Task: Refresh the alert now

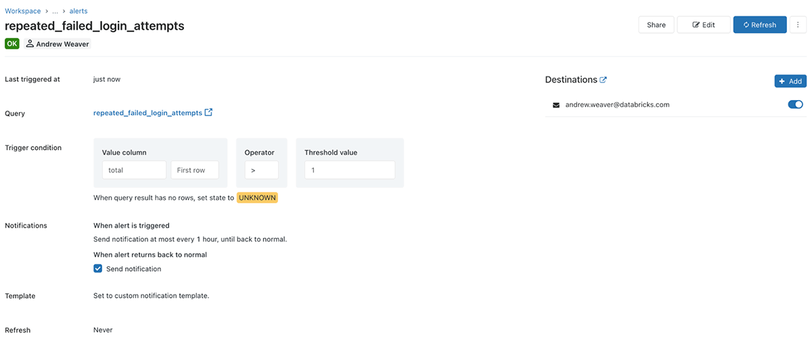Action: click(x=760, y=25)
